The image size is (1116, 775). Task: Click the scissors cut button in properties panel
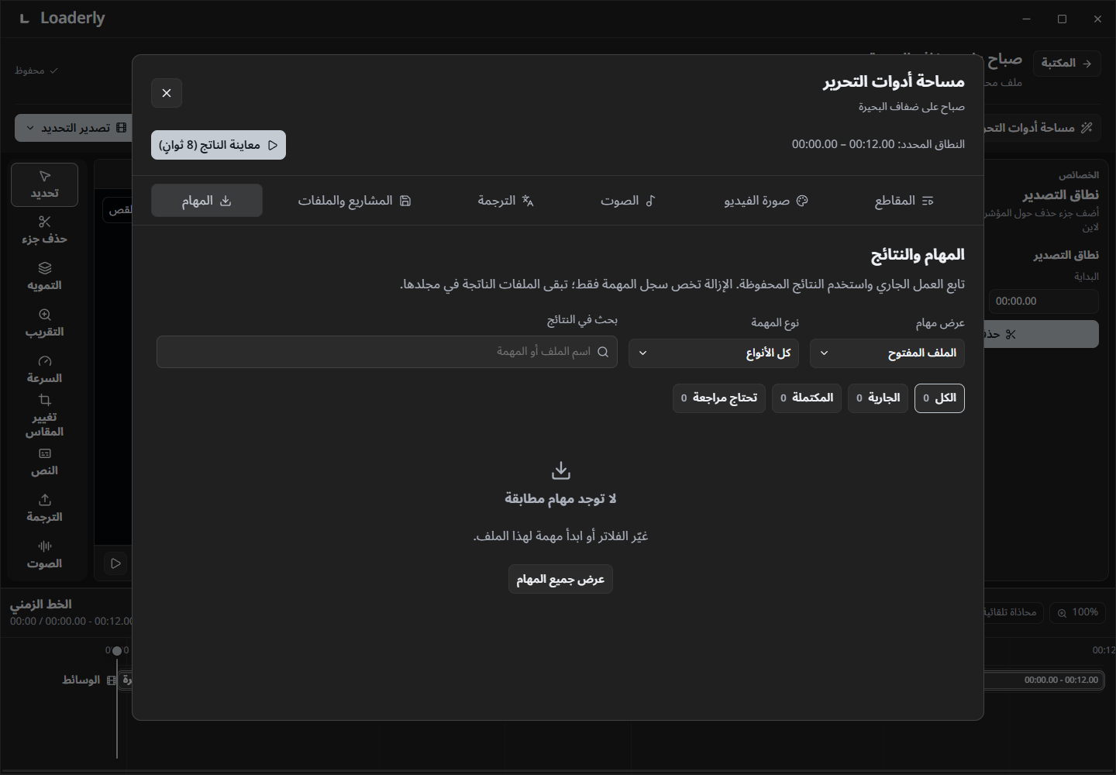coord(1041,334)
